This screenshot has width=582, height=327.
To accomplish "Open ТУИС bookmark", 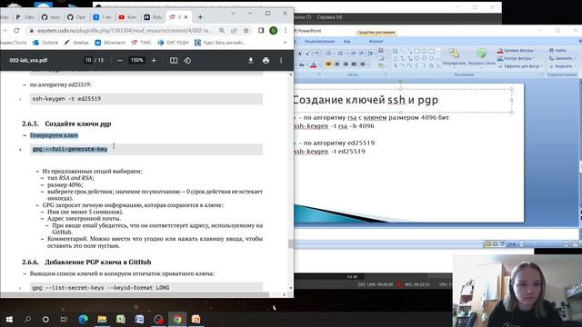I will pos(142,43).
